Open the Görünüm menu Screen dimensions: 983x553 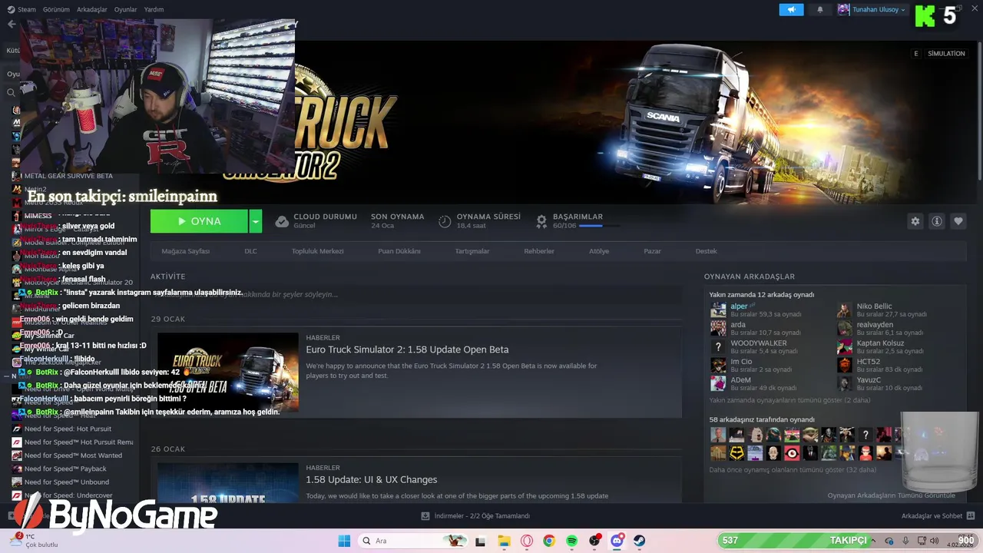pyautogui.click(x=56, y=10)
